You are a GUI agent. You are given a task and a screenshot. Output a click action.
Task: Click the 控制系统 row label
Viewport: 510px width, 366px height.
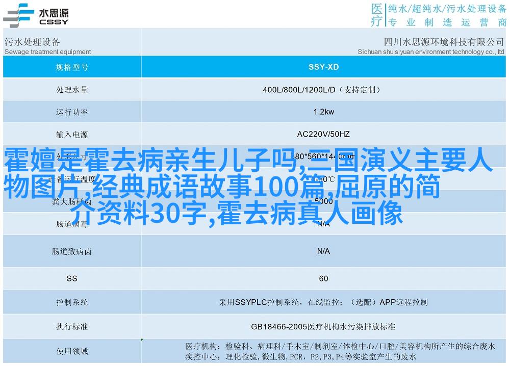pyautogui.click(x=72, y=302)
